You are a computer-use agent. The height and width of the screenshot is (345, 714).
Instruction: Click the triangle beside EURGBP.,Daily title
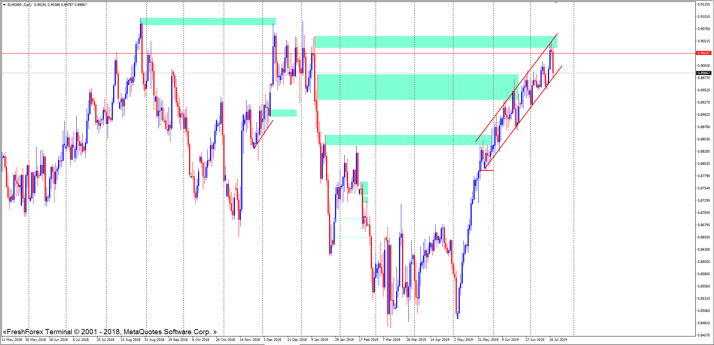(x=4, y=5)
